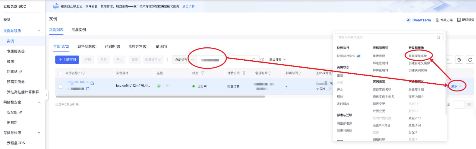The height and width of the screenshot is (149, 476).
Task: Click the 创建实例 button
Action: pos(67,60)
